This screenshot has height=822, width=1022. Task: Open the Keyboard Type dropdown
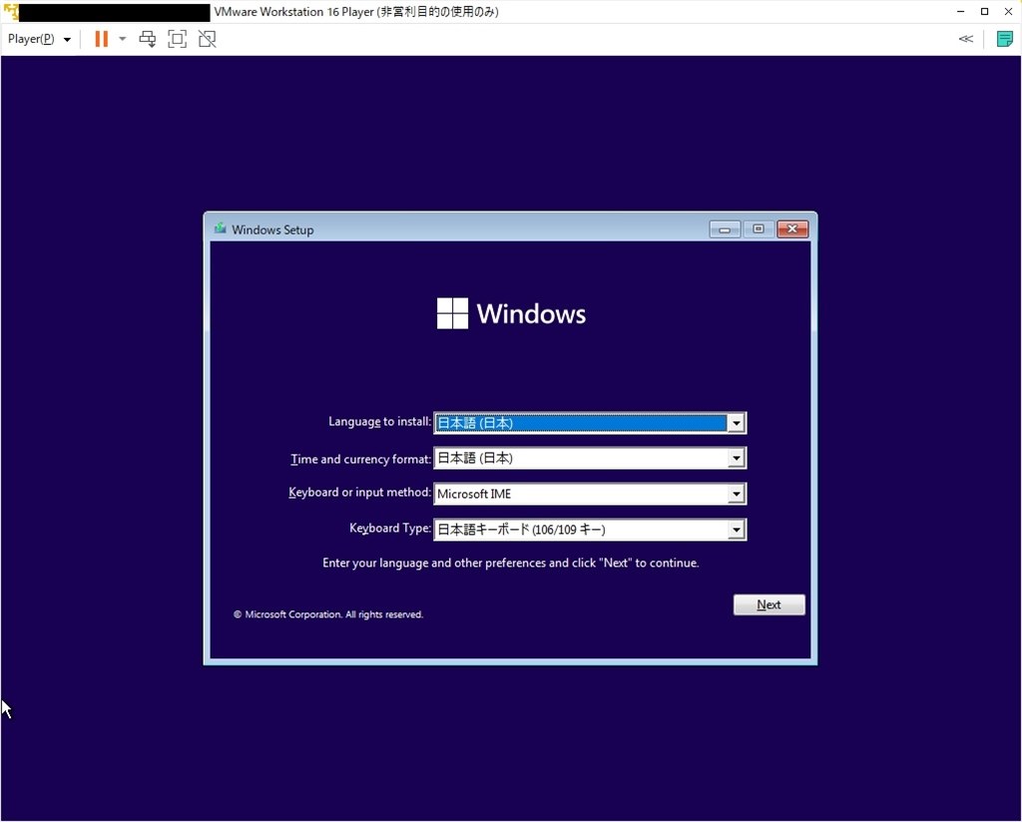pyautogui.click(x=736, y=529)
